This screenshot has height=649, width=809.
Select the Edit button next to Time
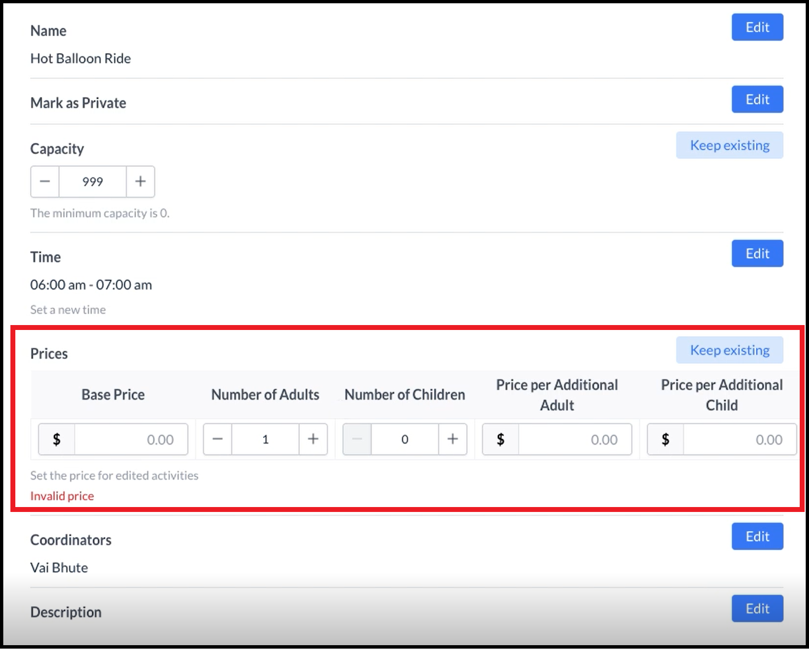[757, 253]
